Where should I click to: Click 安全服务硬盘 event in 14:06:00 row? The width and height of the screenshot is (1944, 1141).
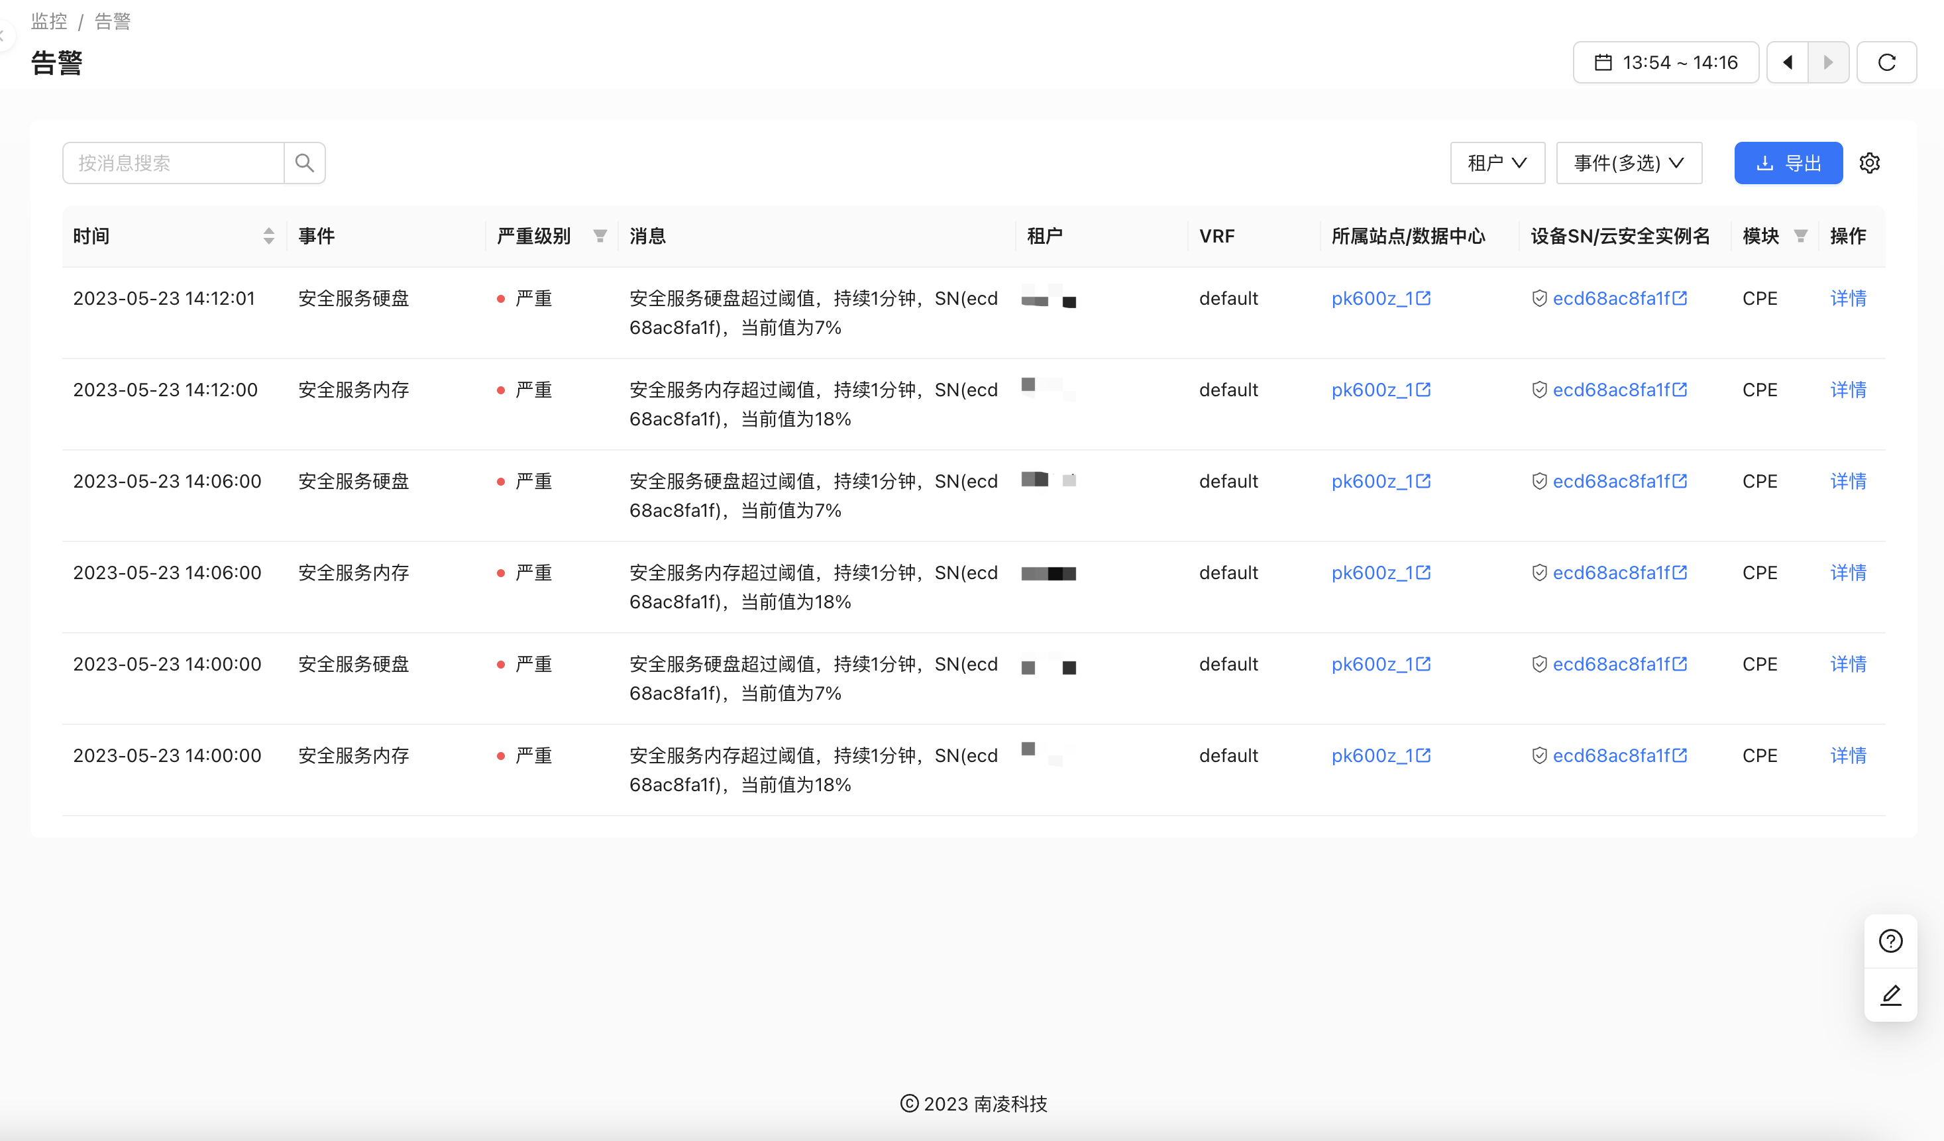(353, 480)
